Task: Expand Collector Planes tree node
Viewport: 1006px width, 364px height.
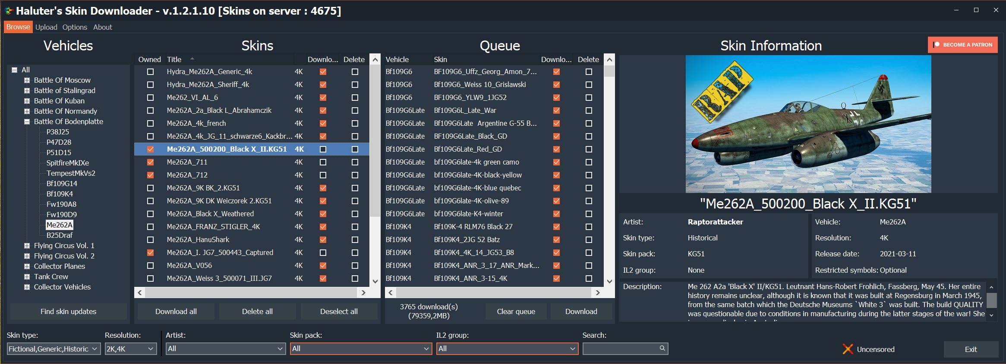Action: coord(27,266)
